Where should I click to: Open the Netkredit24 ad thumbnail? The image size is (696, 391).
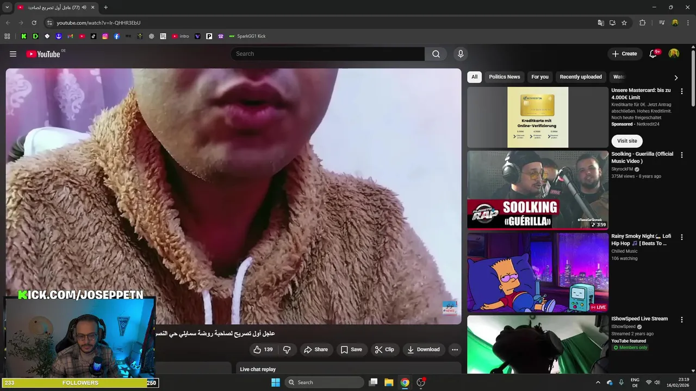click(538, 117)
